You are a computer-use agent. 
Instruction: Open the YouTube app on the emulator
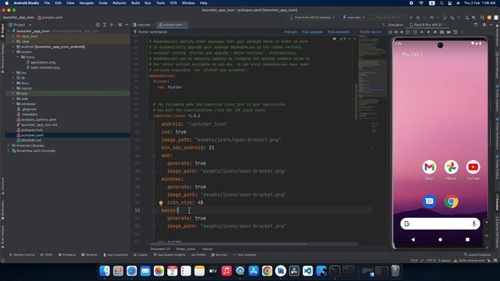pyautogui.click(x=473, y=167)
